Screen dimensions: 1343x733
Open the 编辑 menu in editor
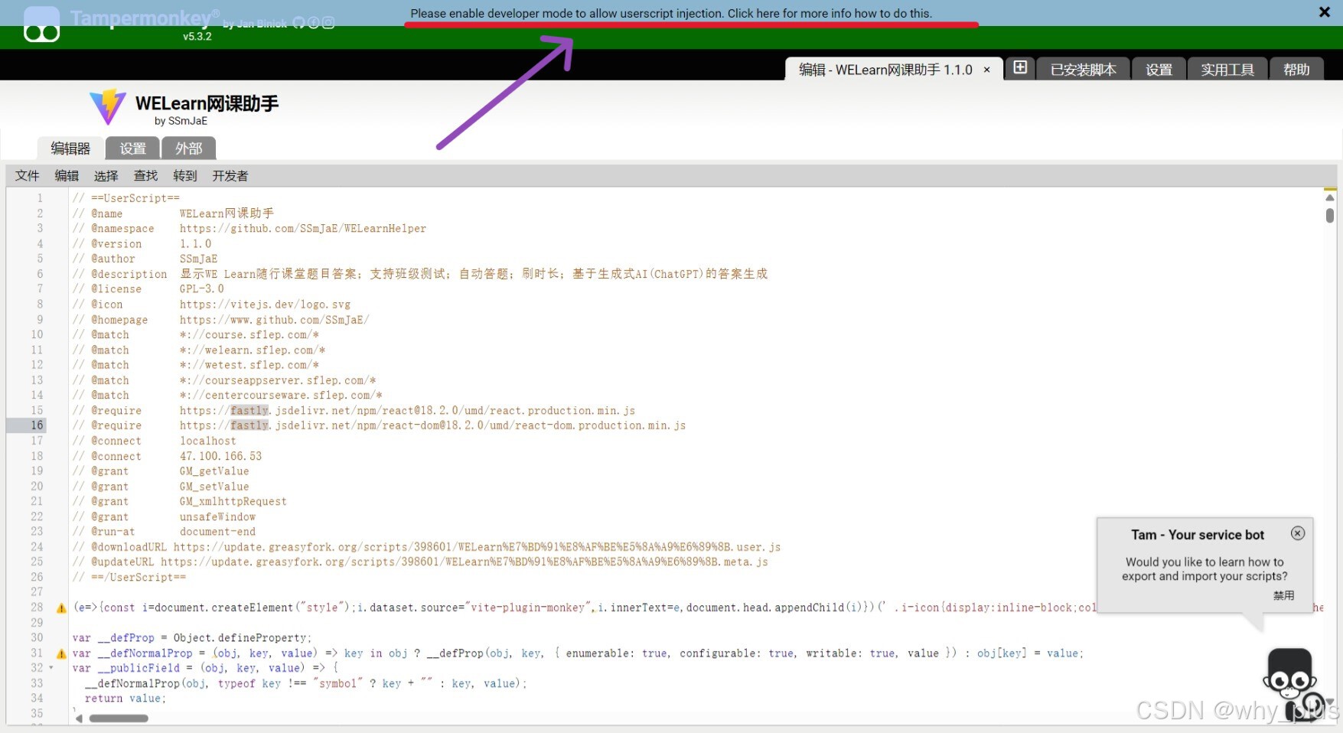(67, 176)
